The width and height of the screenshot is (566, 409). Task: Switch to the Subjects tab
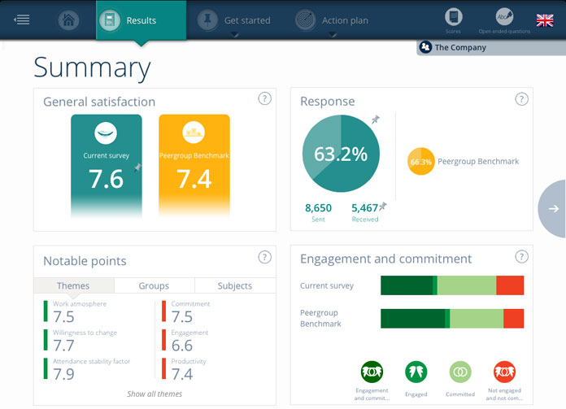tap(235, 285)
